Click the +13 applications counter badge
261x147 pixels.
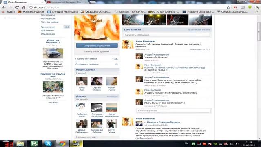point(67,27)
